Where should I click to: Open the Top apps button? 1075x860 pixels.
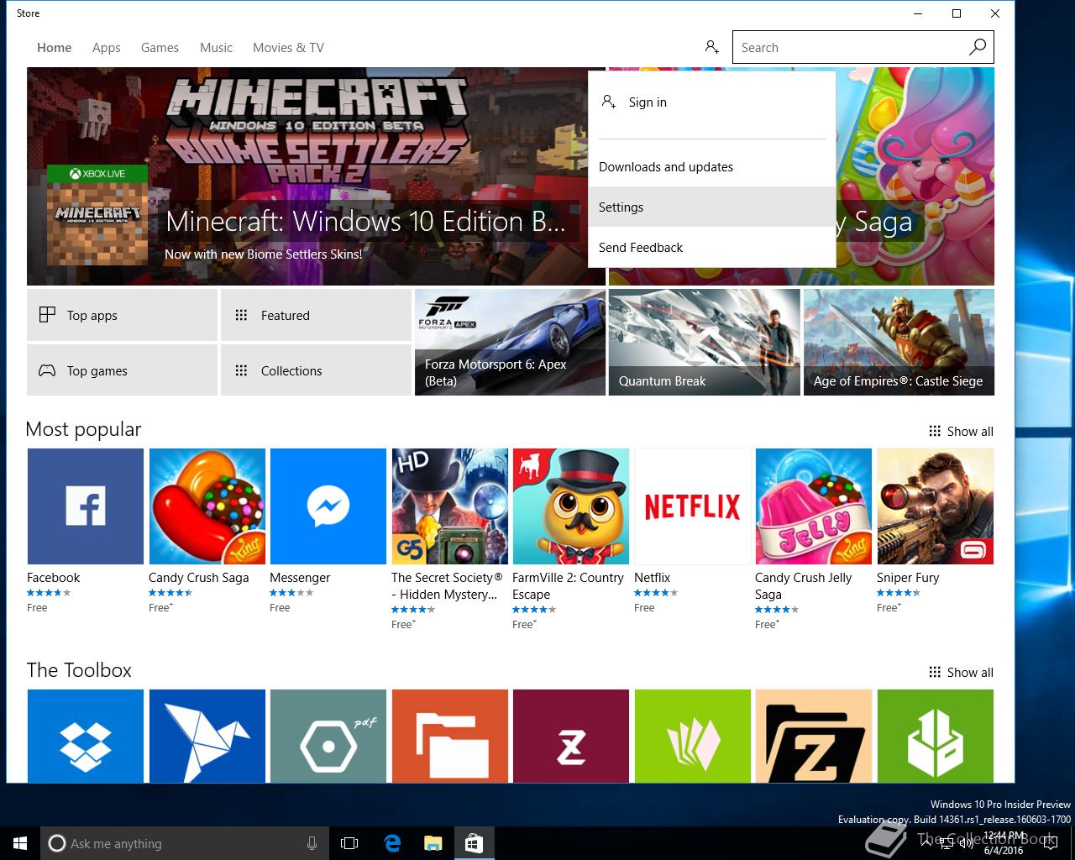click(x=123, y=315)
